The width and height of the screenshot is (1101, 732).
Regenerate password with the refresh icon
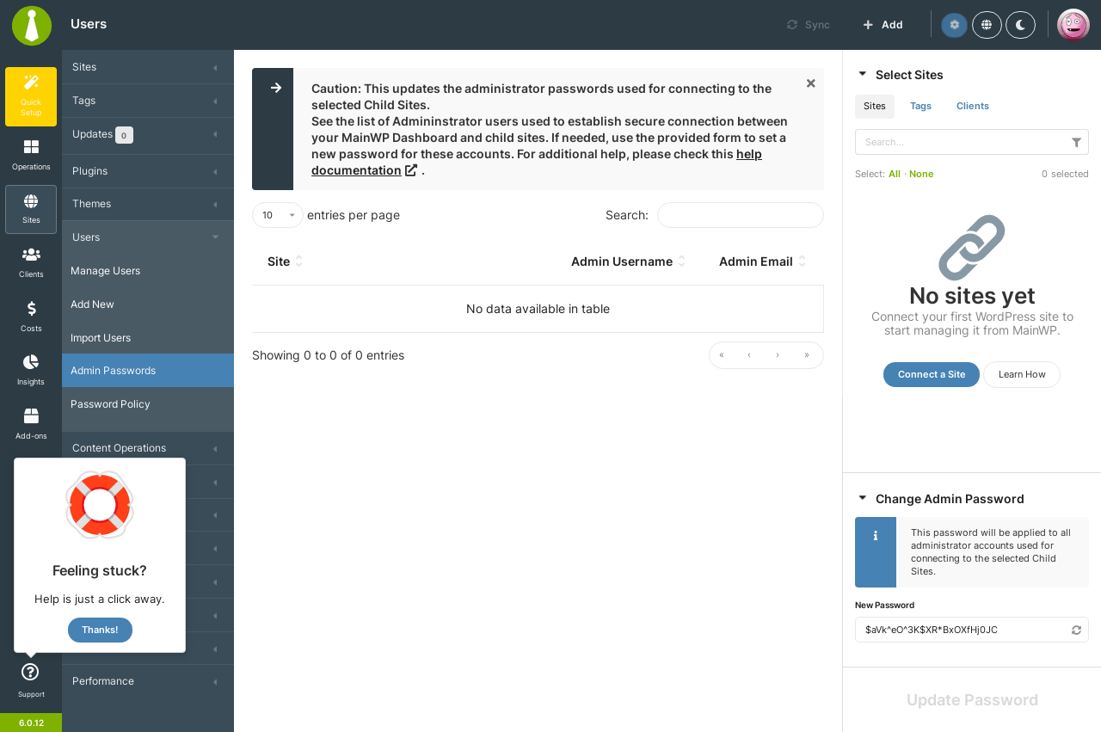pos(1076,630)
